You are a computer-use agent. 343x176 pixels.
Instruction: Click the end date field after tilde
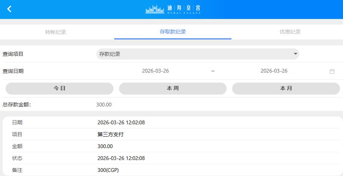tap(274, 71)
